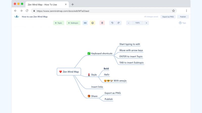Click the Publish button in header

183,17
